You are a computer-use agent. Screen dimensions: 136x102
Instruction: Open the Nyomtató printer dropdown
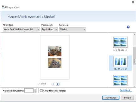(x=21, y=29)
